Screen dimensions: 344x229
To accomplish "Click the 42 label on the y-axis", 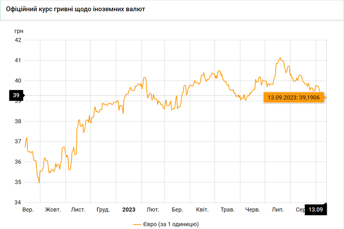I will [16, 40].
